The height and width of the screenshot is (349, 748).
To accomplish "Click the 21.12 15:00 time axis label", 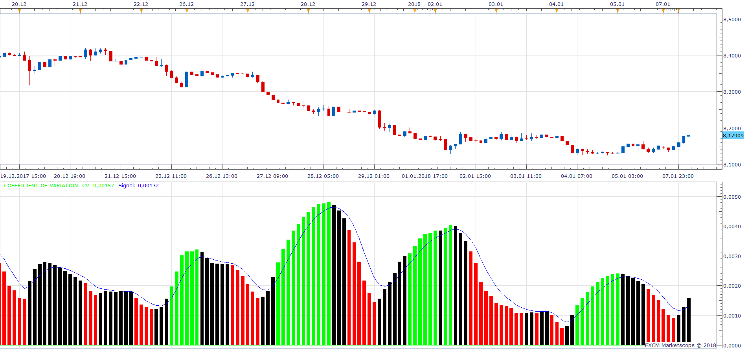I will [x=120, y=176].
